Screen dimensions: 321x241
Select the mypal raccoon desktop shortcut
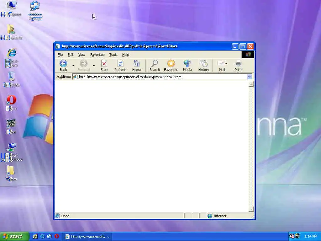click(x=11, y=126)
